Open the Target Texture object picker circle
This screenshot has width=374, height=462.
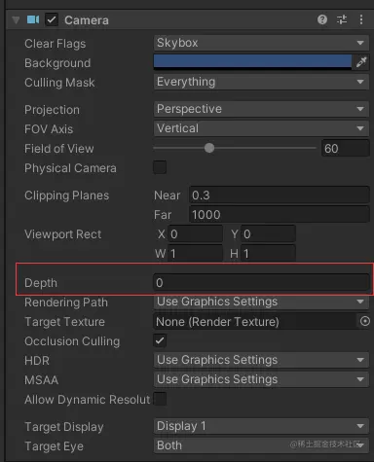pyautogui.click(x=364, y=321)
